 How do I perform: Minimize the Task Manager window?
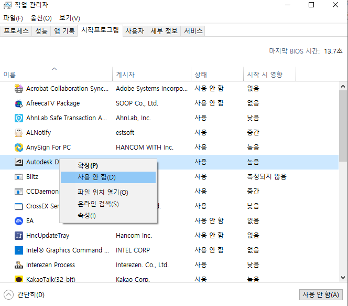tap(288, 5)
